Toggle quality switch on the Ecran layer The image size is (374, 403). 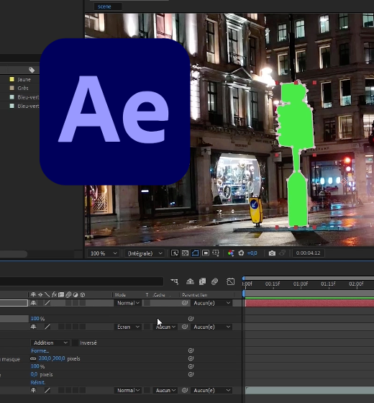(47, 327)
